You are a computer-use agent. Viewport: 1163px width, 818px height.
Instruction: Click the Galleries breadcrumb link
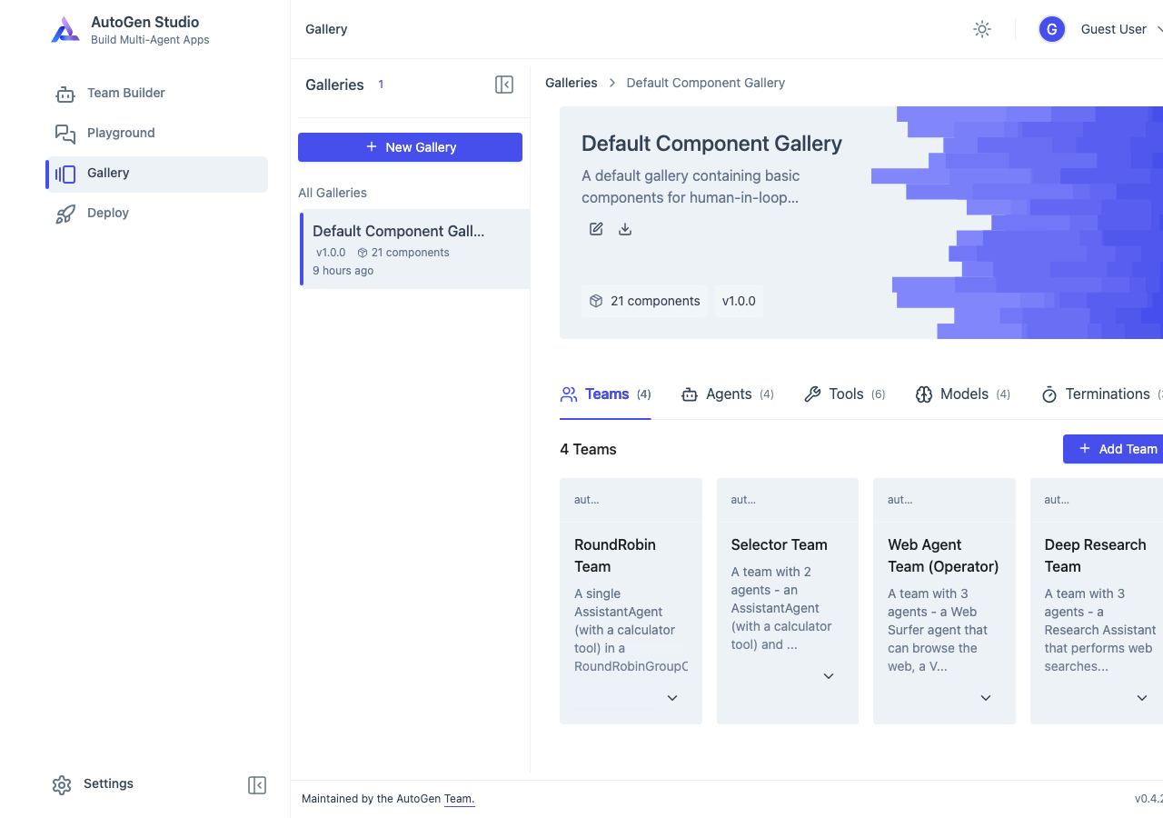point(572,83)
